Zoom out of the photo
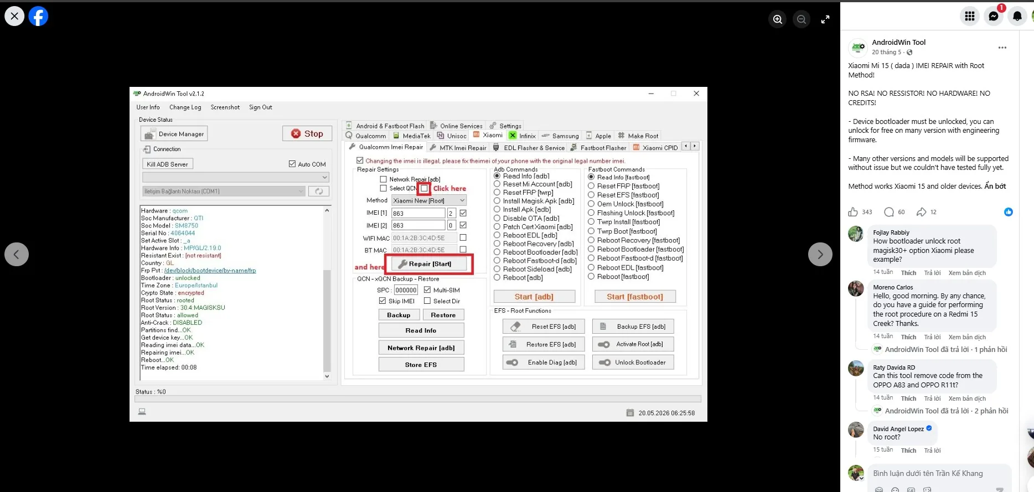This screenshot has width=1034, height=492. (x=801, y=19)
